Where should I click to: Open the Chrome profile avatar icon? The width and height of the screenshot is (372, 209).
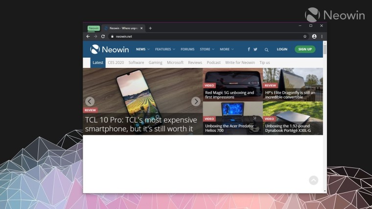314,37
